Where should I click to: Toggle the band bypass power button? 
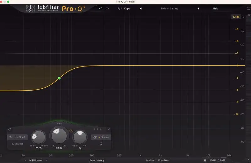[10, 129]
